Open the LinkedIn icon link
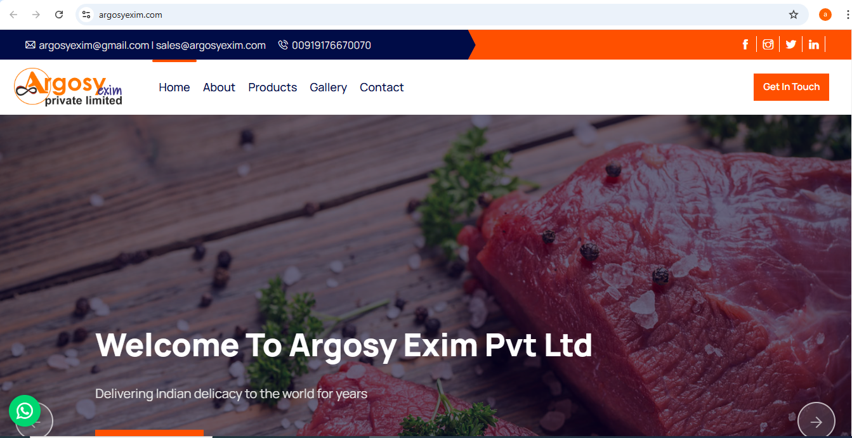The width and height of the screenshot is (852, 438). tap(813, 44)
